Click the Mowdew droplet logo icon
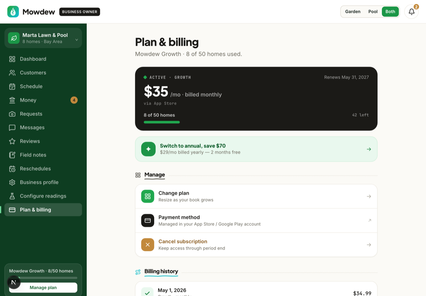Image resolution: width=426 pixels, height=296 pixels. (13, 12)
